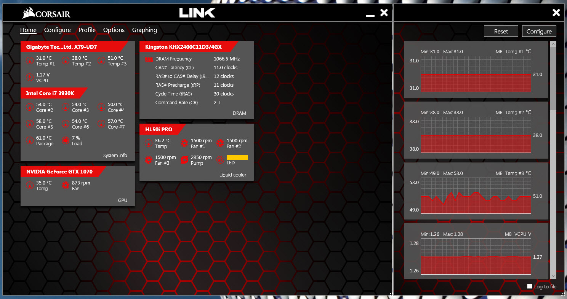Switch to the Graphing tab
The height and width of the screenshot is (299, 567).
coord(144,30)
